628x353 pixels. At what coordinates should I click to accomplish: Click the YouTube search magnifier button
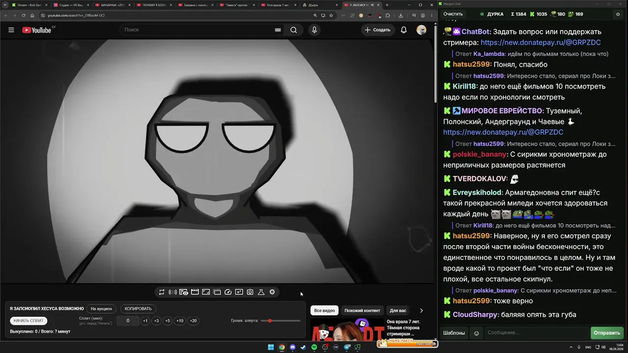point(293,30)
